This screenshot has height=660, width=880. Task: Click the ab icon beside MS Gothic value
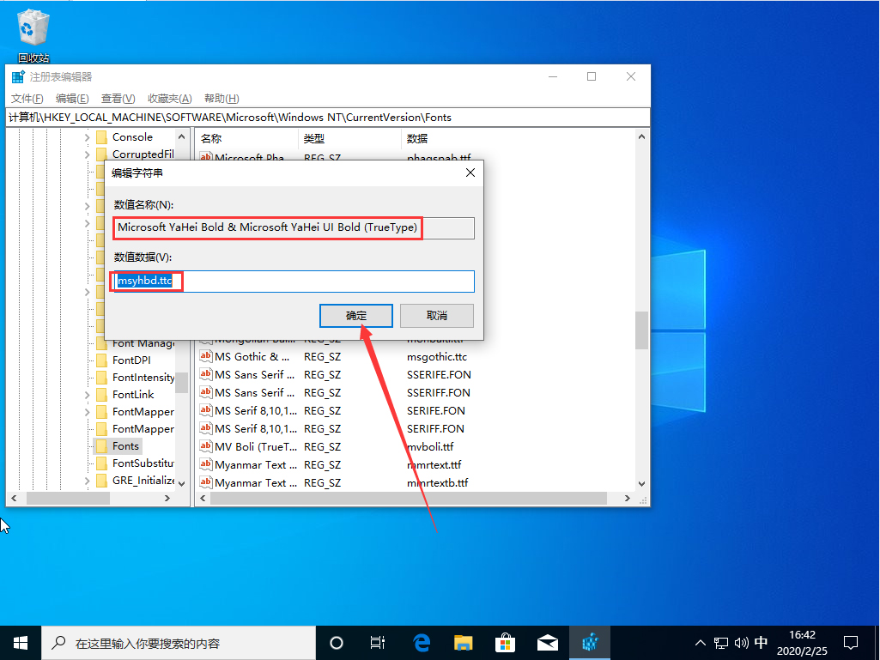(x=206, y=356)
